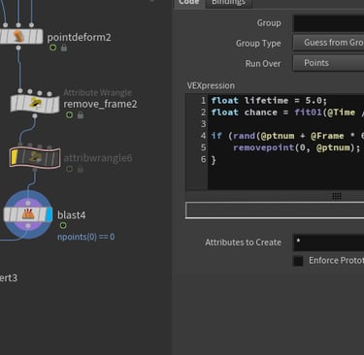Switch to the Code tab
Image resolution: width=364 pixels, height=355 pixels.
[x=189, y=3]
